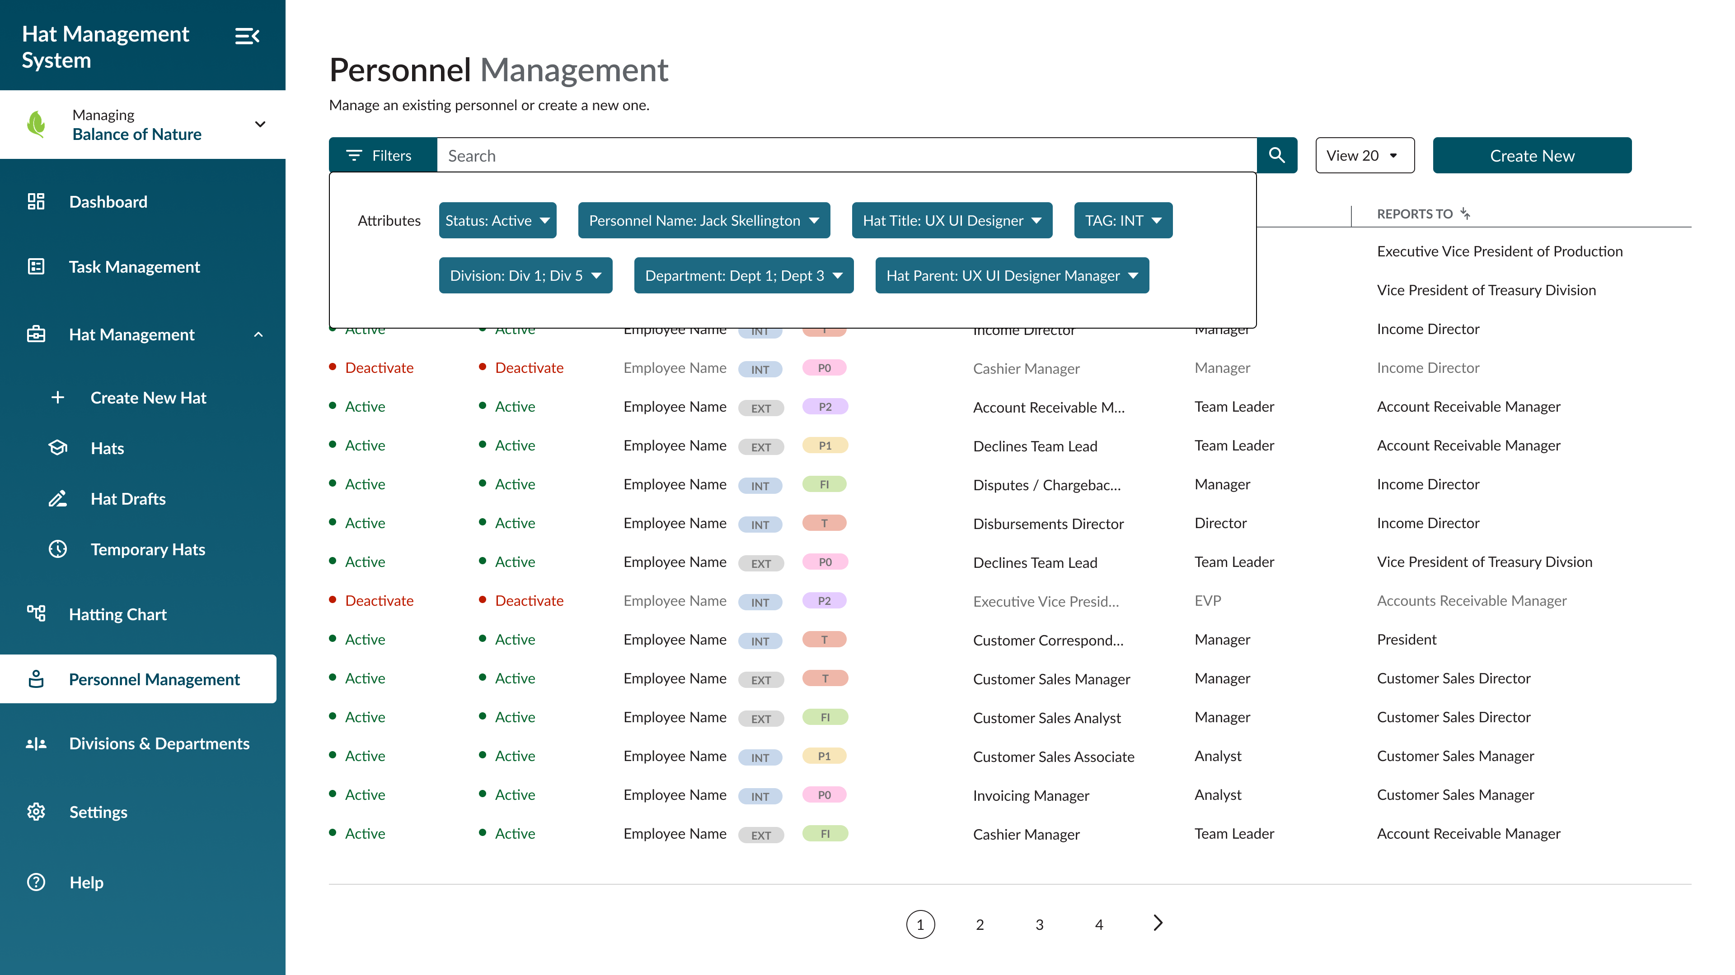The image size is (1735, 975).
Task: Click the search magnifier icon
Action: click(1276, 155)
